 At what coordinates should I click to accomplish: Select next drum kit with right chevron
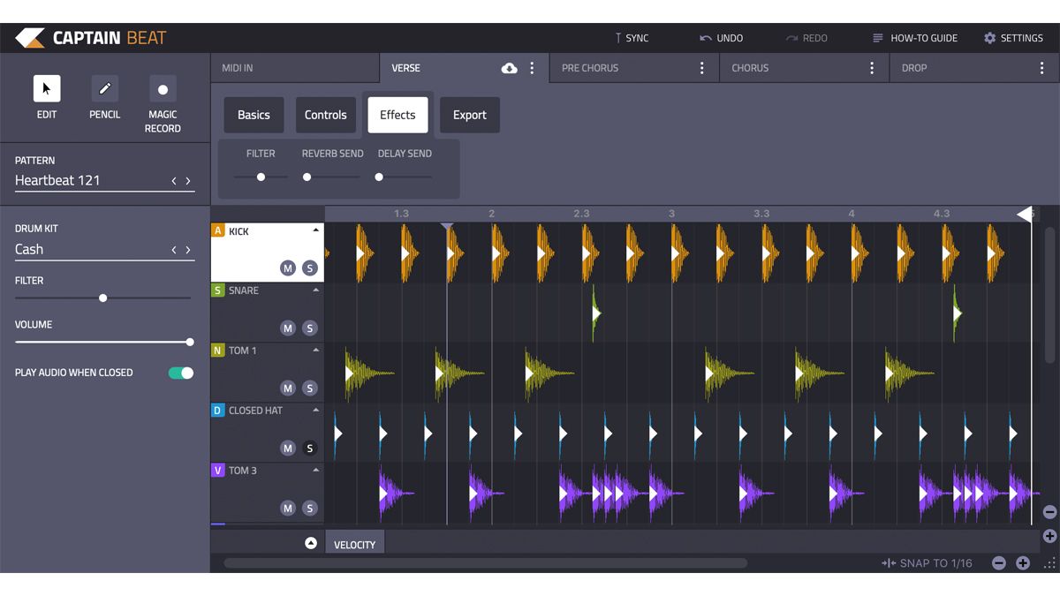188,250
